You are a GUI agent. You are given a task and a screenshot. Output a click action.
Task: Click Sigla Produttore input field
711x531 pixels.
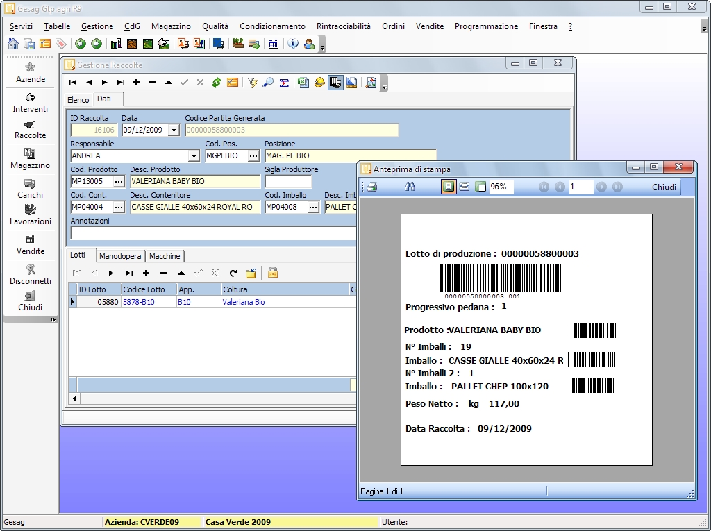(x=288, y=181)
